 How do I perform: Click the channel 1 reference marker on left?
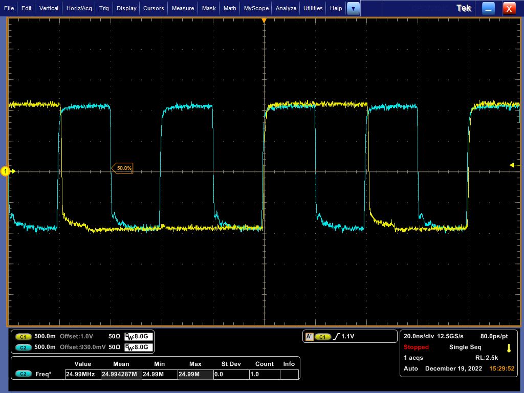[x=6, y=171]
